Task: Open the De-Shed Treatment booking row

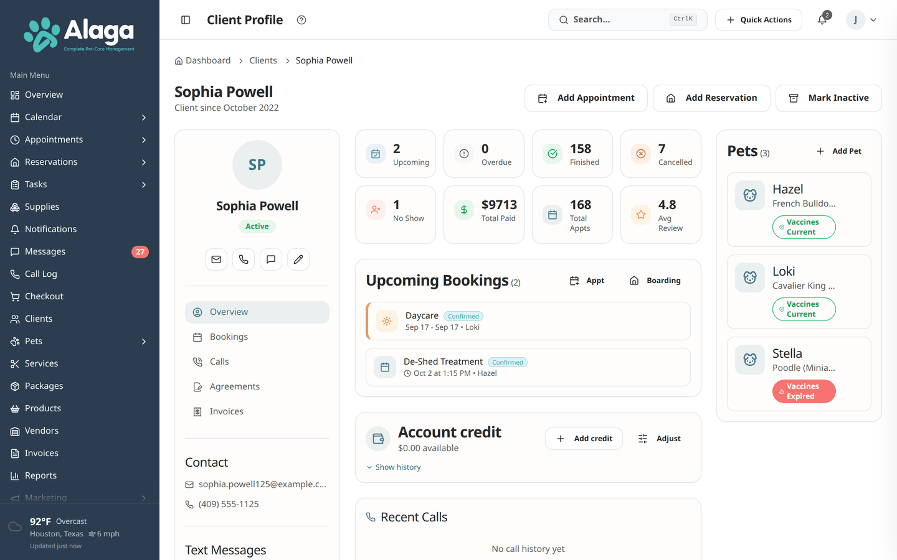Action: tap(528, 367)
